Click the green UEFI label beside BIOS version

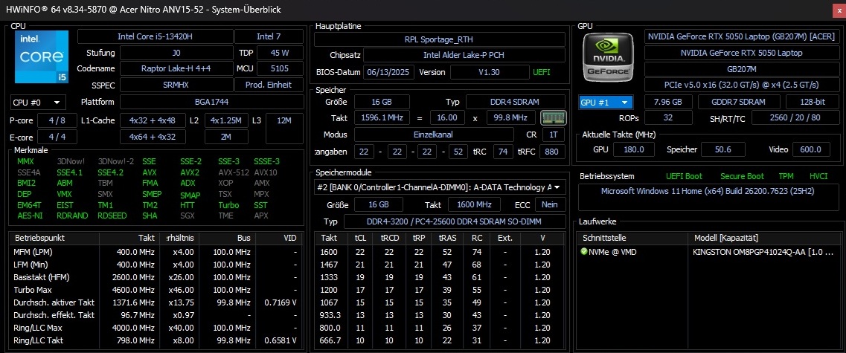coord(542,72)
